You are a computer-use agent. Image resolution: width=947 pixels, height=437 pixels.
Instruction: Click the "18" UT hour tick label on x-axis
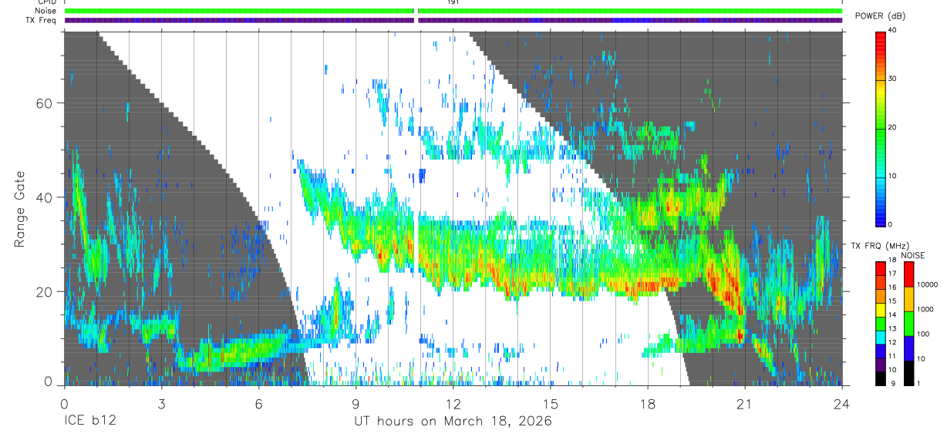[647, 404]
